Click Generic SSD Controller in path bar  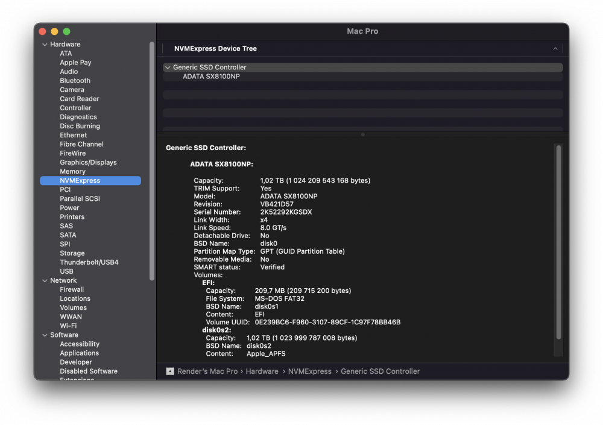(x=380, y=371)
